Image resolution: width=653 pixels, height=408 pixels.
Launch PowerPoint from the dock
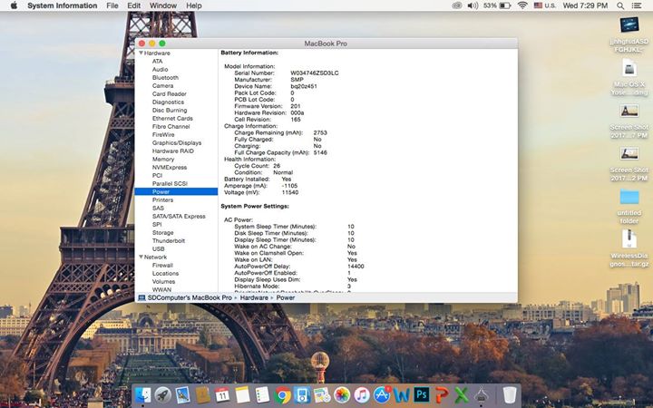(x=442, y=394)
